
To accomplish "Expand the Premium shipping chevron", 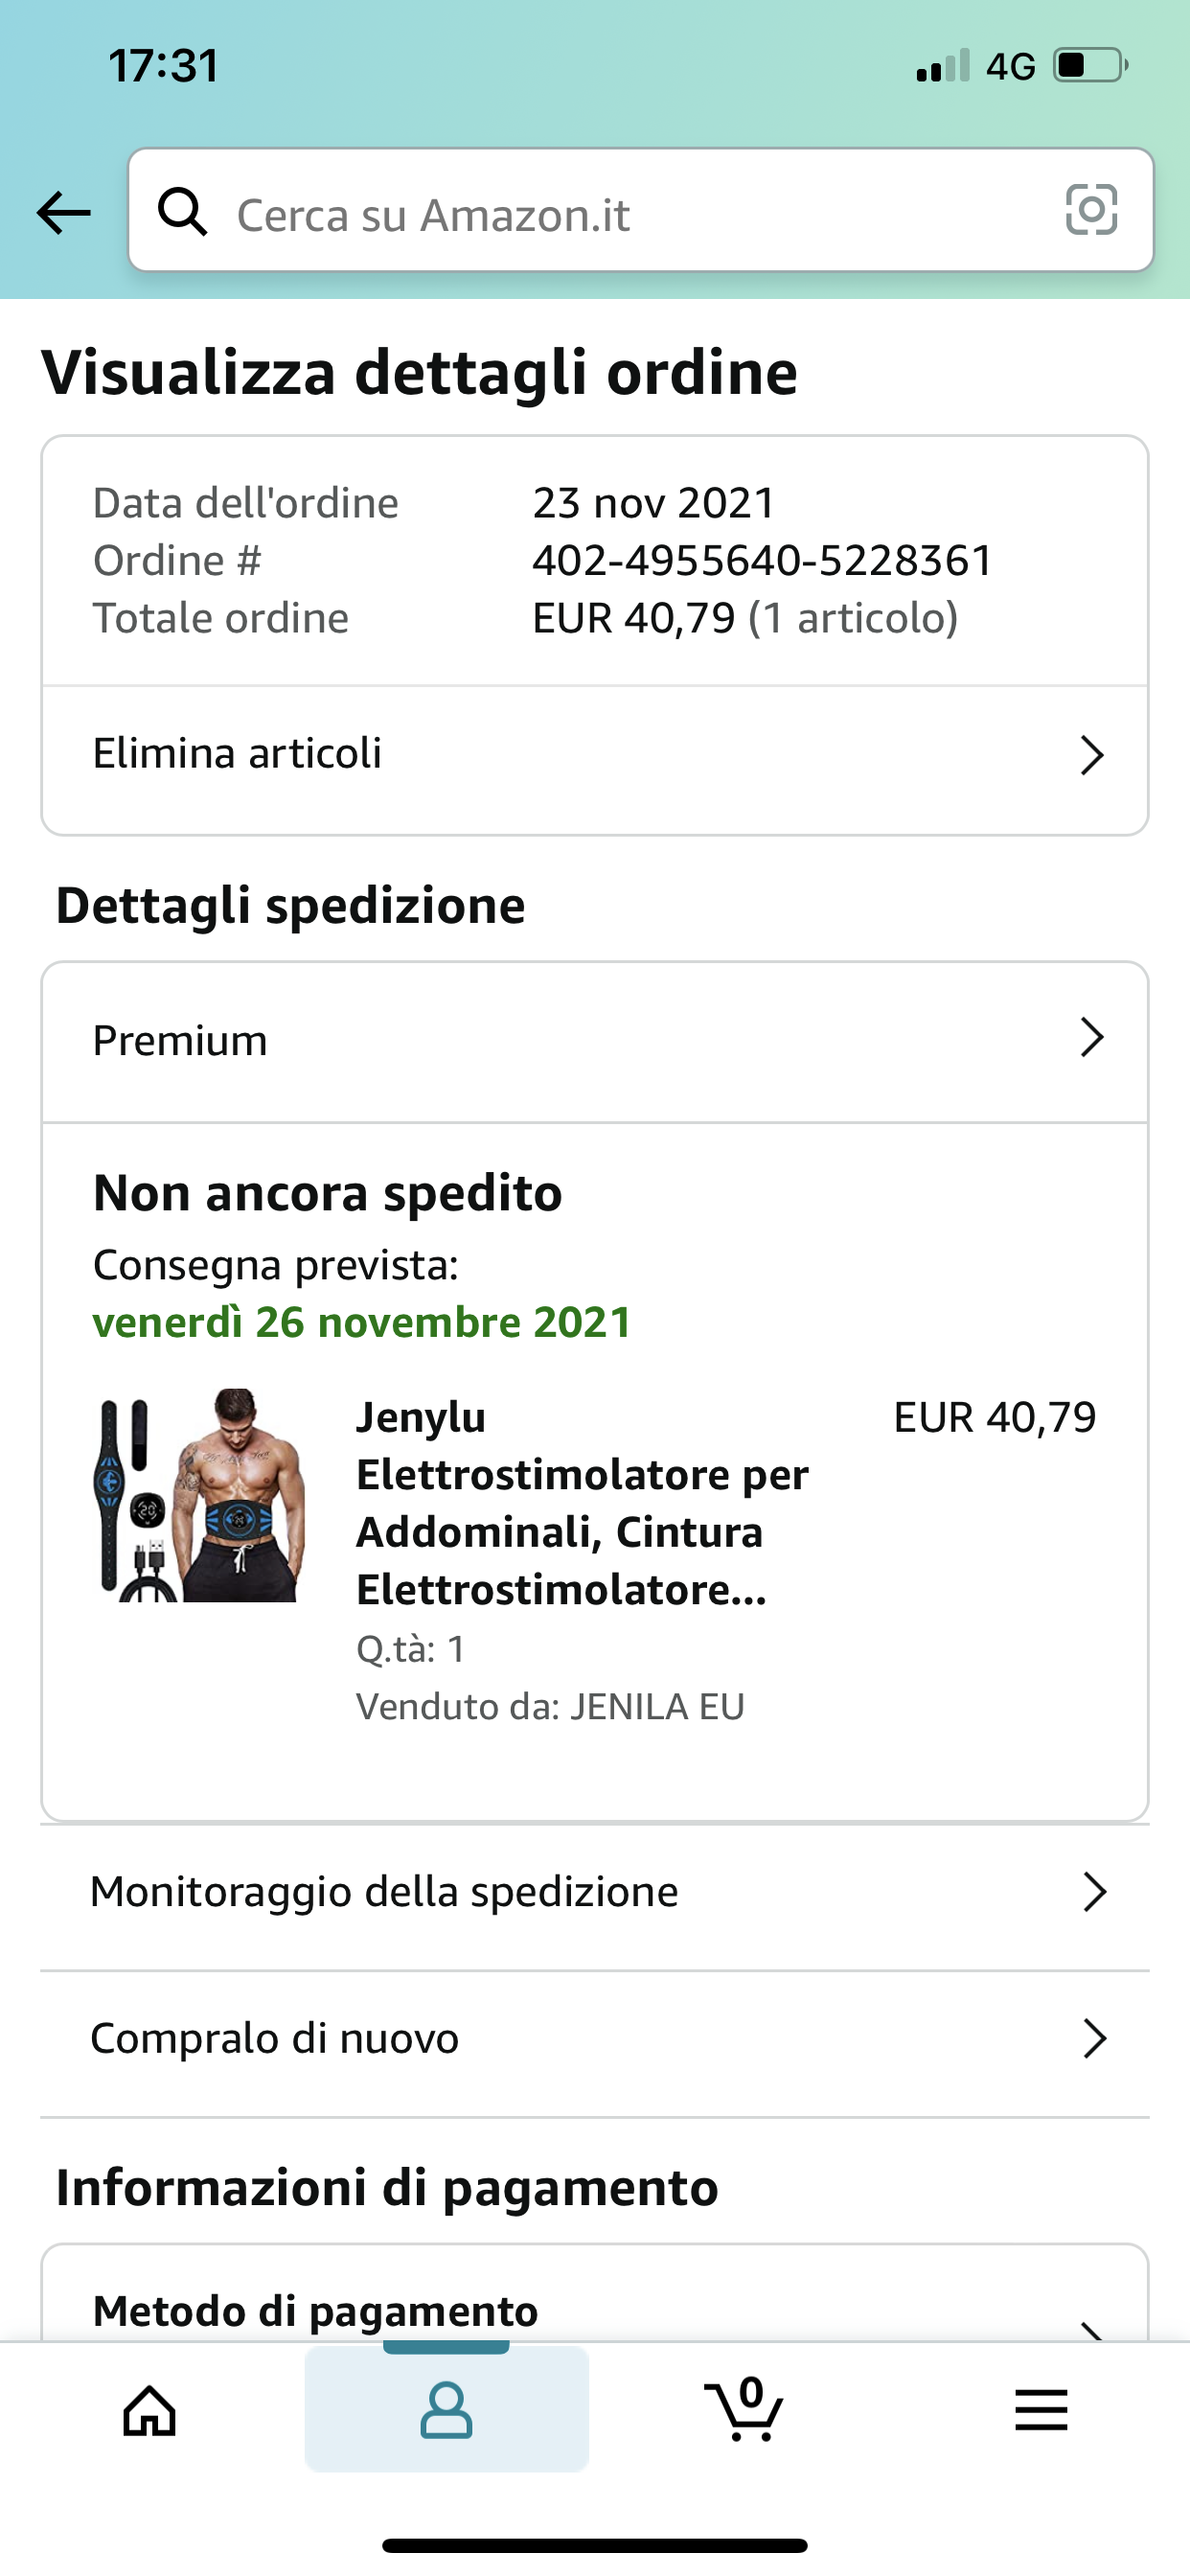I will [1092, 1038].
